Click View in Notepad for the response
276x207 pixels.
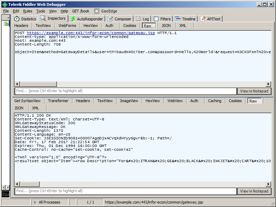coord(254,191)
